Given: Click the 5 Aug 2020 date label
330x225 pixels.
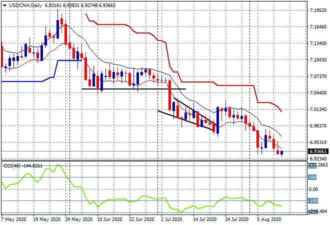Looking at the screenshot, I should [x=269, y=219].
